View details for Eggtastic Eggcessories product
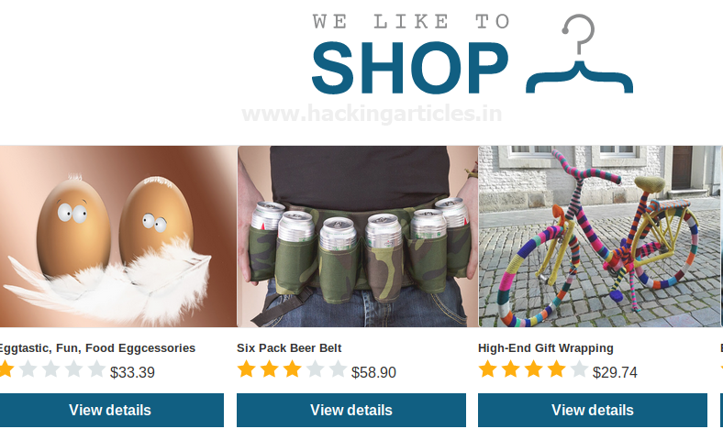The height and width of the screenshot is (440, 723). pyautogui.click(x=111, y=410)
